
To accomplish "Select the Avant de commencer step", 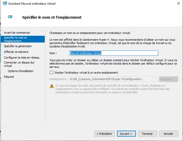I will pos(17,33).
